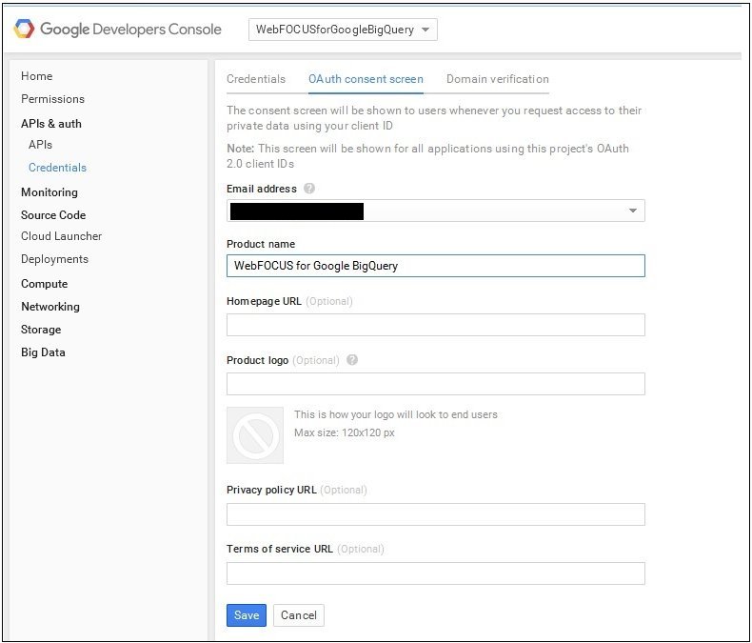The image size is (752, 643).
Task: Click the help icon beside Email address
Action: coord(309,188)
